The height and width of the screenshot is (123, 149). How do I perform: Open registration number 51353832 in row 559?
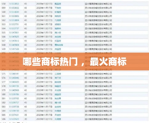[x=14, y=8]
